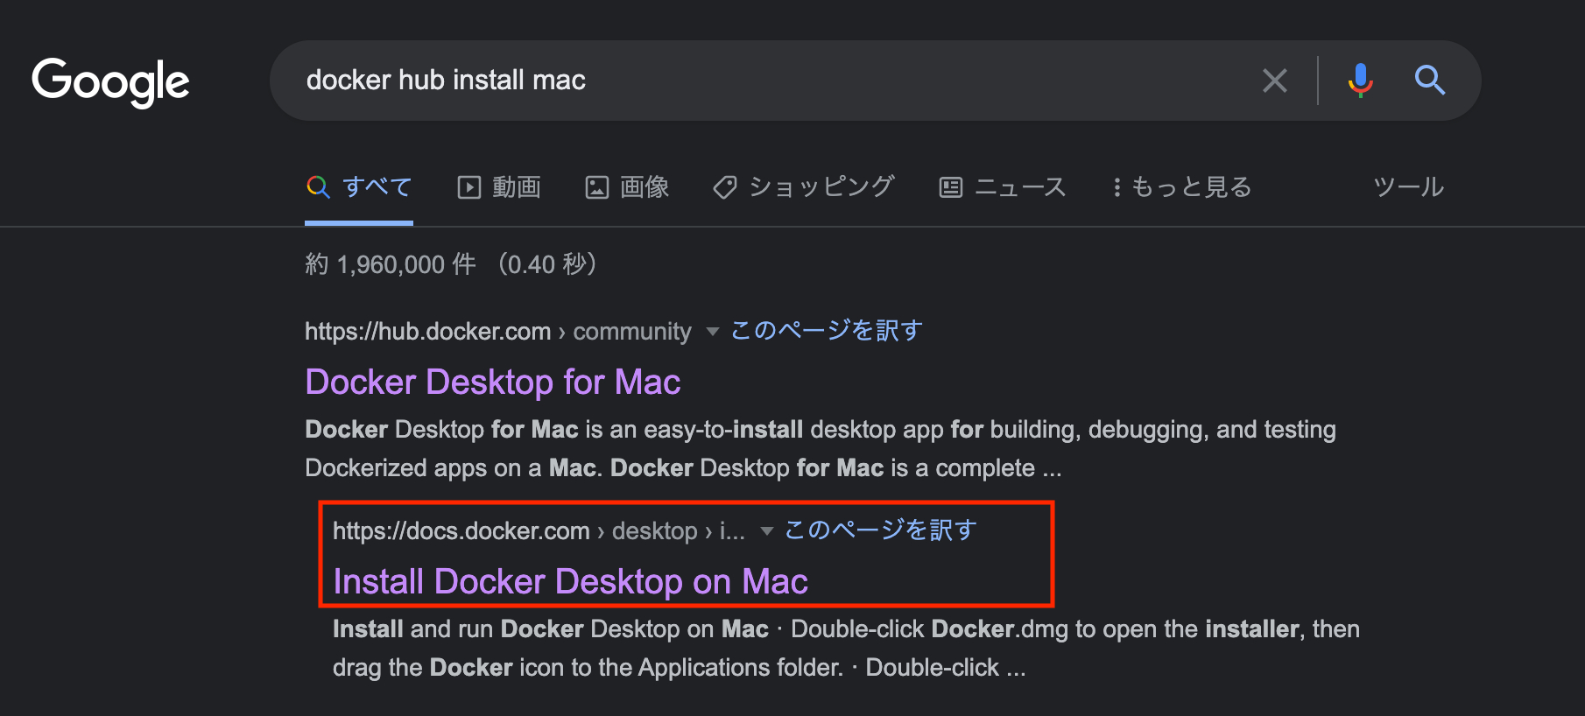1585x716 pixels.
Task: Select the すべて tab
Action: [359, 186]
